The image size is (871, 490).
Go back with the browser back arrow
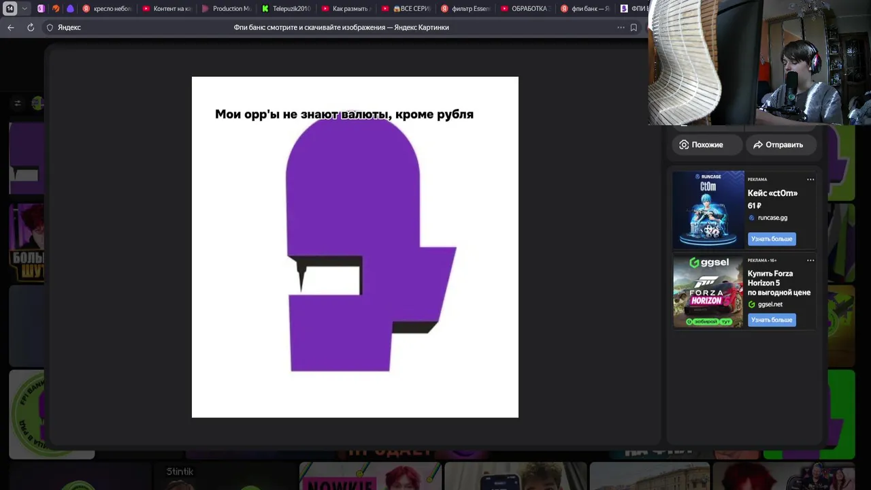click(10, 27)
